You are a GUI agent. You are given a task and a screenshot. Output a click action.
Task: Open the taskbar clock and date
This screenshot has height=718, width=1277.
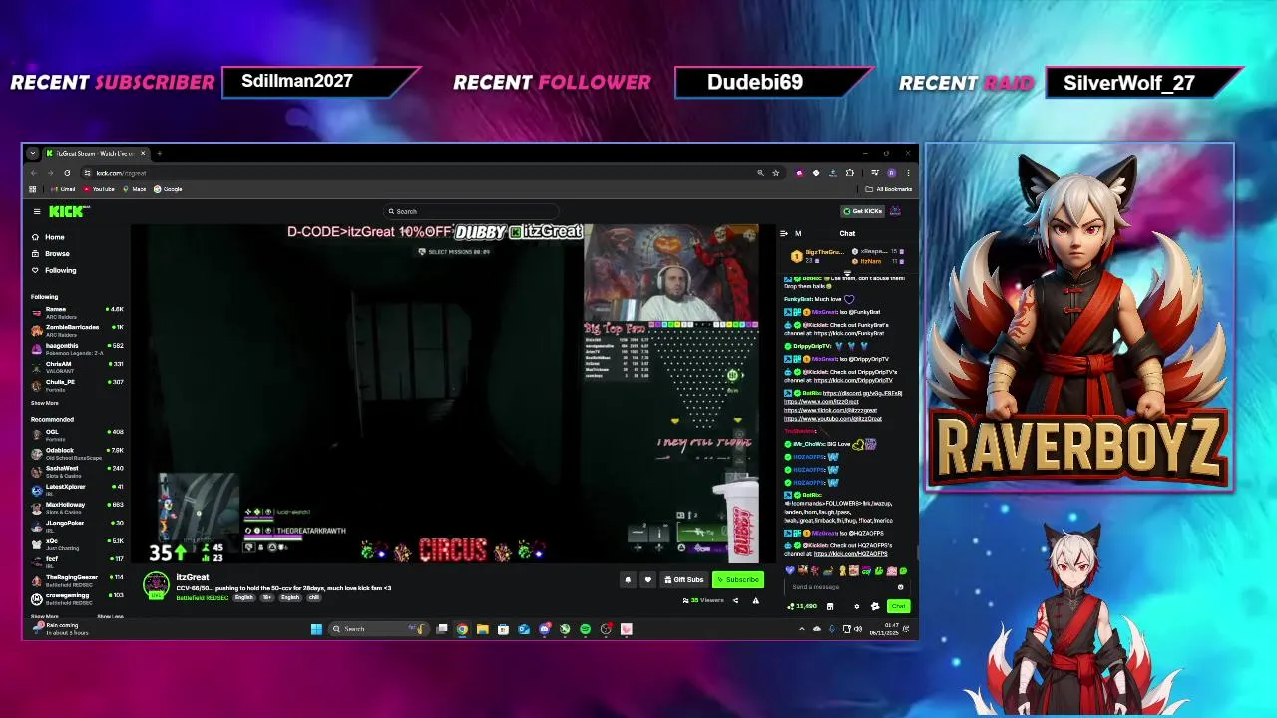(x=884, y=629)
